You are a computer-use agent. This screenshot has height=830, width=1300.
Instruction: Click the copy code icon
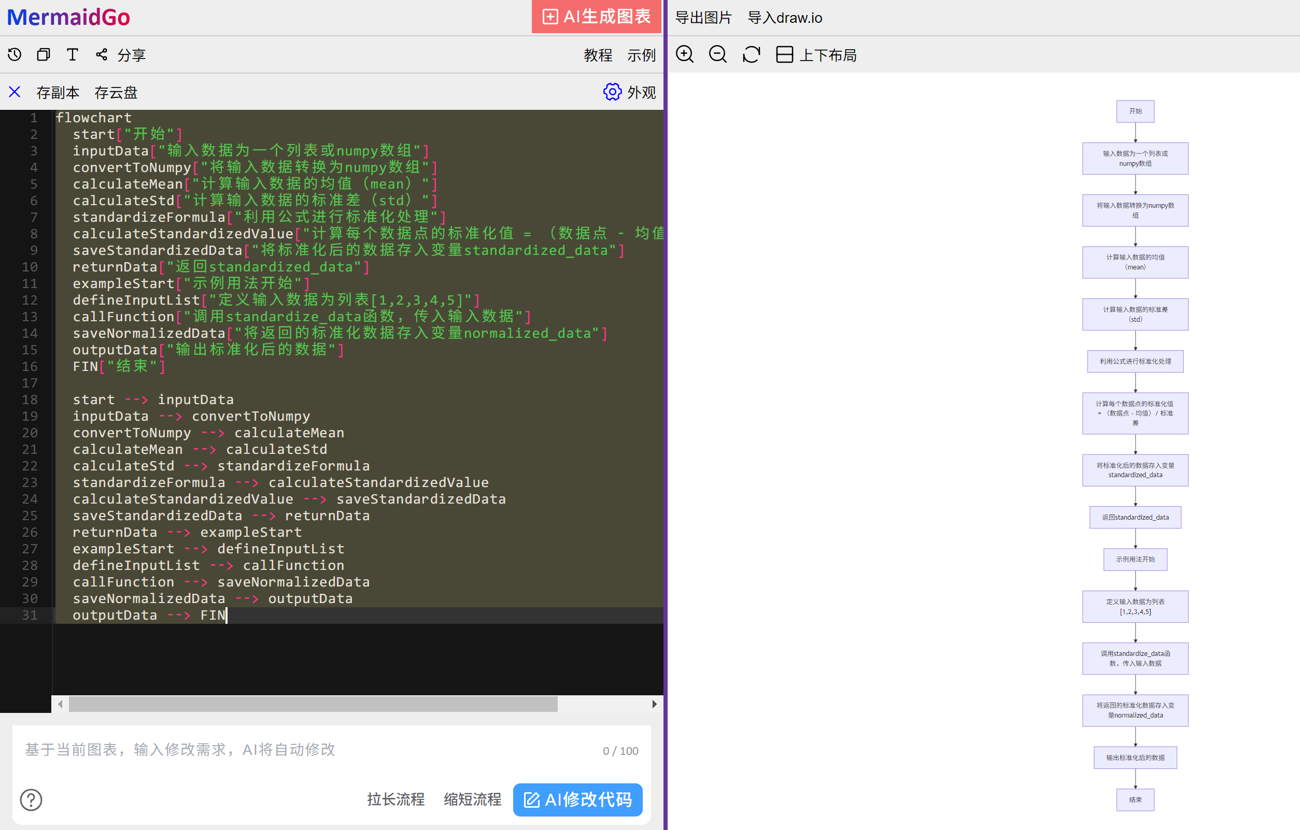[x=43, y=54]
